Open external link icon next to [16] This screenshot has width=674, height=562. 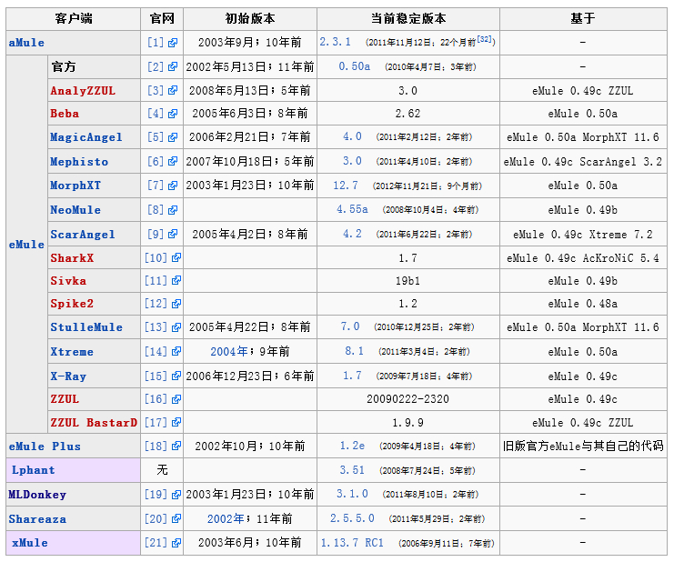coord(176,398)
